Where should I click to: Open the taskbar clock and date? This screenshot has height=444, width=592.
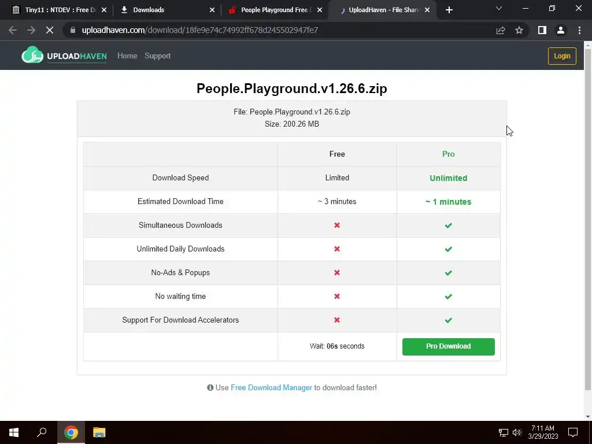click(x=543, y=432)
